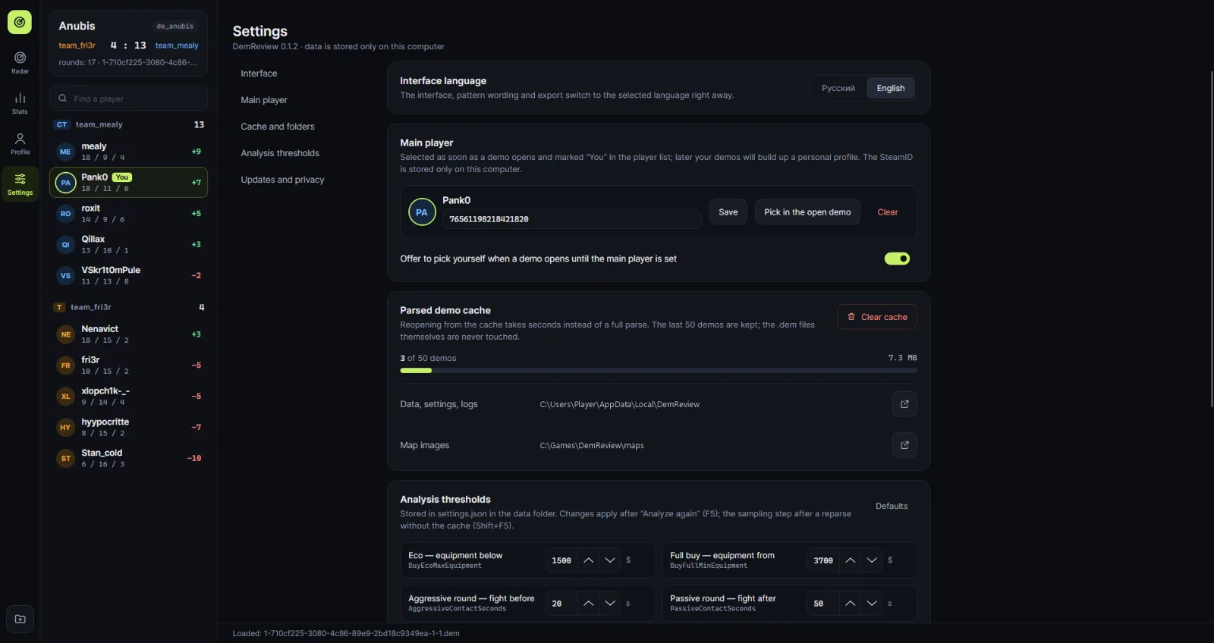Viewport: 1214px width, 643px height.
Task: Select fri3r in team_fri3r player list
Action: [x=128, y=365]
